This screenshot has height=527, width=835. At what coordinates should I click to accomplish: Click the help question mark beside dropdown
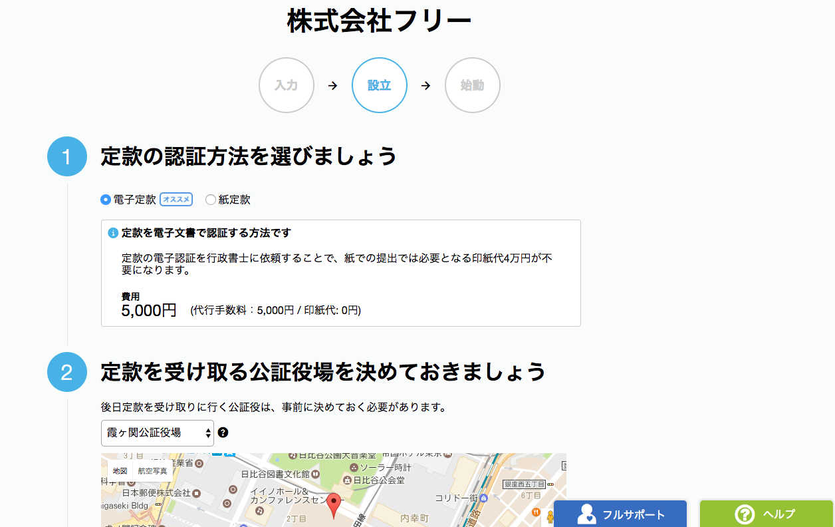(223, 433)
